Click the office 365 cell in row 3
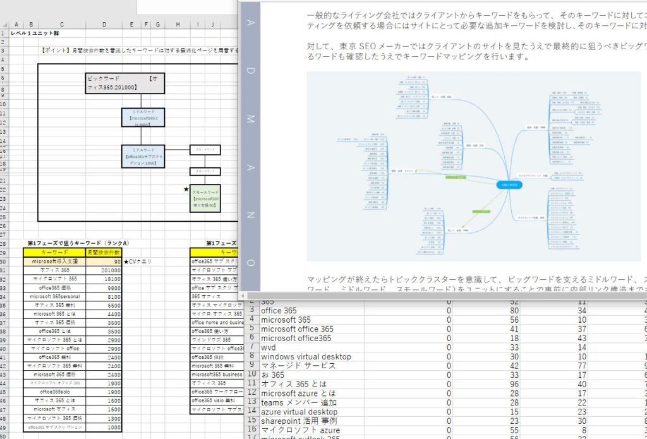 tap(311, 311)
